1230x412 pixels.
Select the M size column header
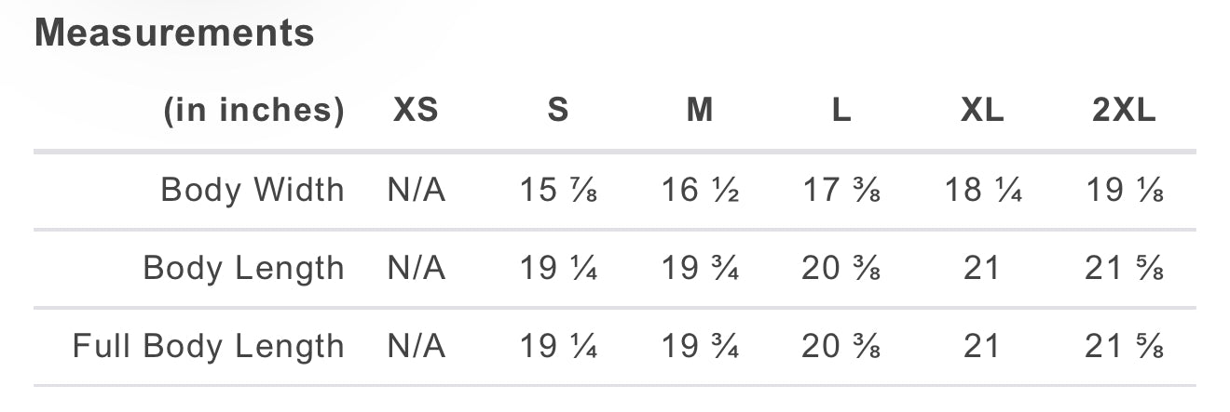700,111
